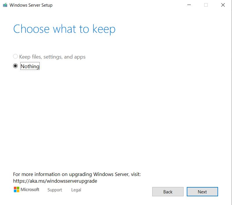This screenshot has height=205, width=232.
Task: Open the Legal link
Action: [76, 190]
